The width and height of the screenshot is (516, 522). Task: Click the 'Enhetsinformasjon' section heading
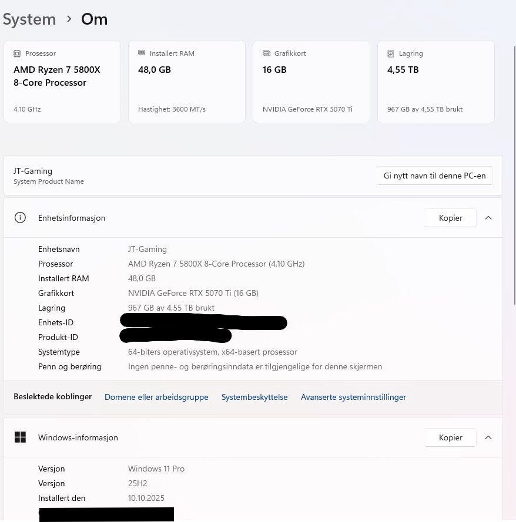72,218
